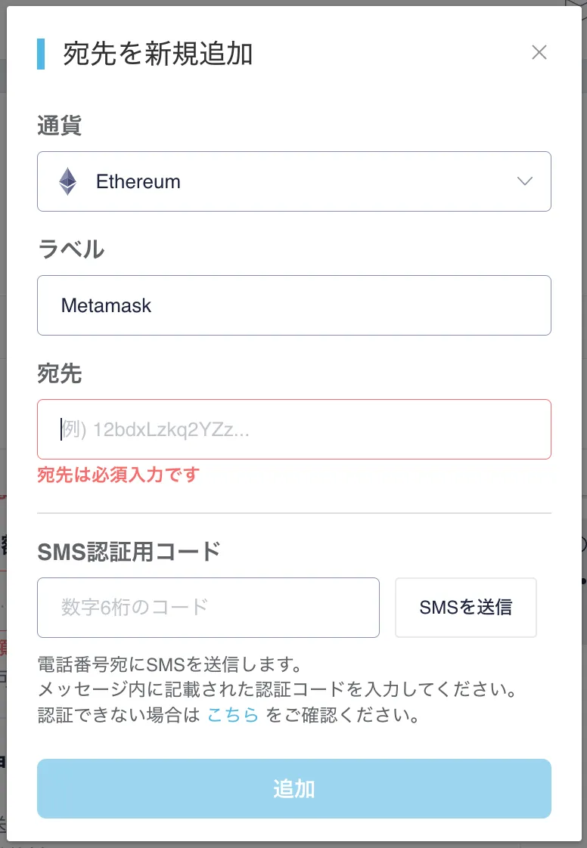Click the red 宛先は必須入力です error text

point(117,475)
